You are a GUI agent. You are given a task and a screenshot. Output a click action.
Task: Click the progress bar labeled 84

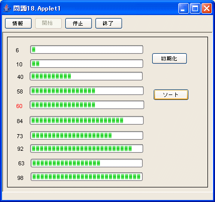coord(87,121)
